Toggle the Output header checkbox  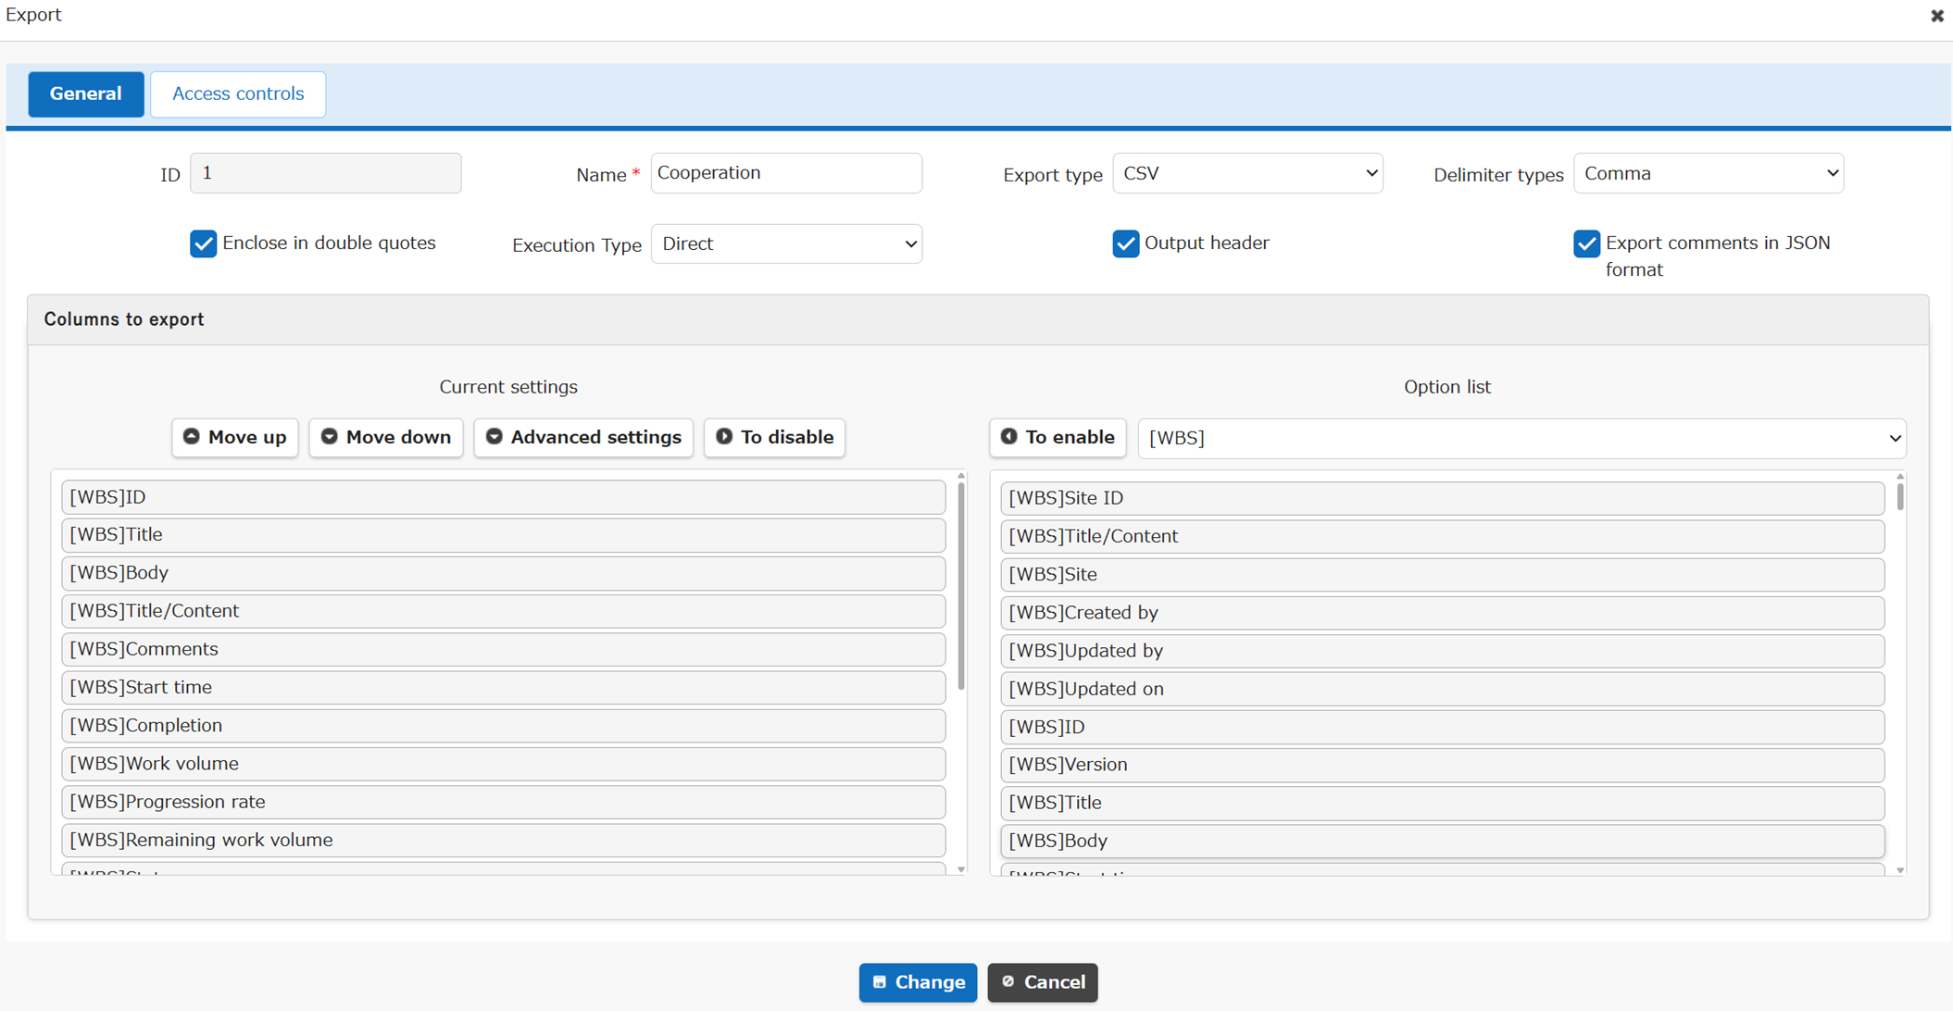click(1125, 243)
